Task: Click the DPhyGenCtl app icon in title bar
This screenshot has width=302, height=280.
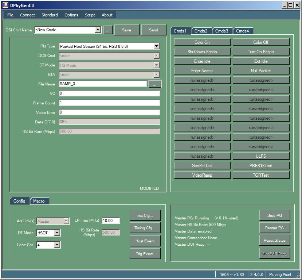Action: point(5,5)
